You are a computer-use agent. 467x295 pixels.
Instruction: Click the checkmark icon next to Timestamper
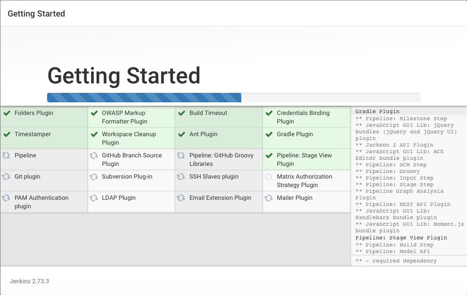[x=7, y=134]
